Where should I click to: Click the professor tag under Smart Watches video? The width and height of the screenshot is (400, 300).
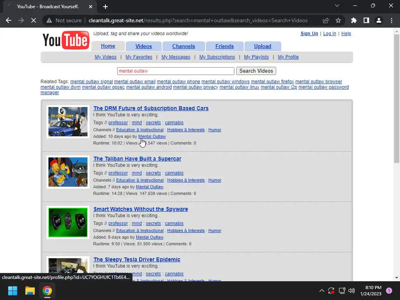(x=118, y=223)
